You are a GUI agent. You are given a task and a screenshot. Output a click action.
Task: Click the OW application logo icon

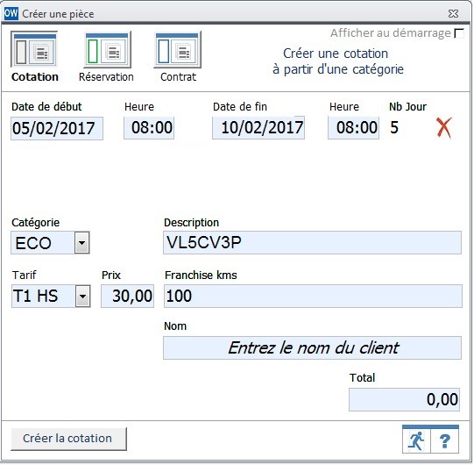11,13
